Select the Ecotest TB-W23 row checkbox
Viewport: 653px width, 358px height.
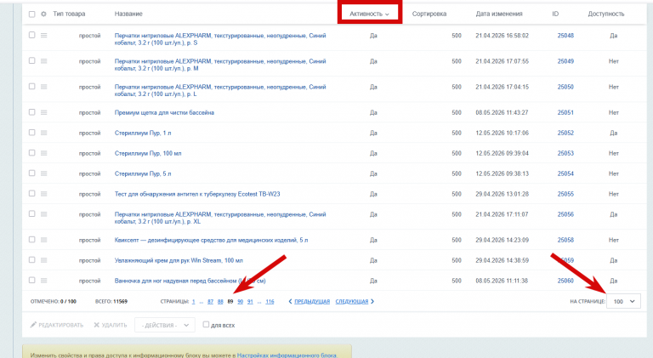[31, 194]
